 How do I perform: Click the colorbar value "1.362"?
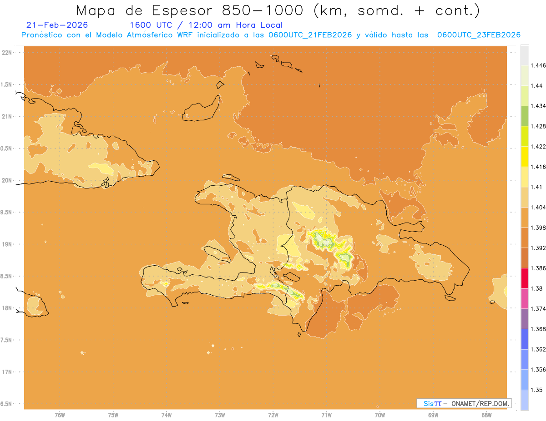coord(538,349)
